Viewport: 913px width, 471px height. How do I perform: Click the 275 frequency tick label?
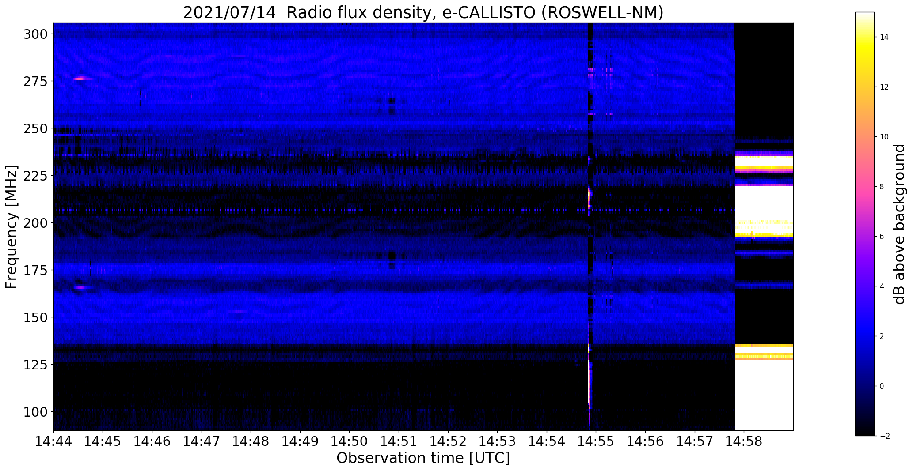click(35, 81)
